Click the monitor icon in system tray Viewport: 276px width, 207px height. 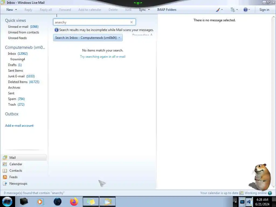click(x=242, y=202)
